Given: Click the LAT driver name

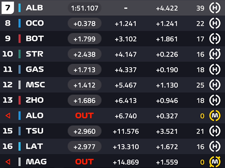Looking at the screenshot, I should pos(34,146).
